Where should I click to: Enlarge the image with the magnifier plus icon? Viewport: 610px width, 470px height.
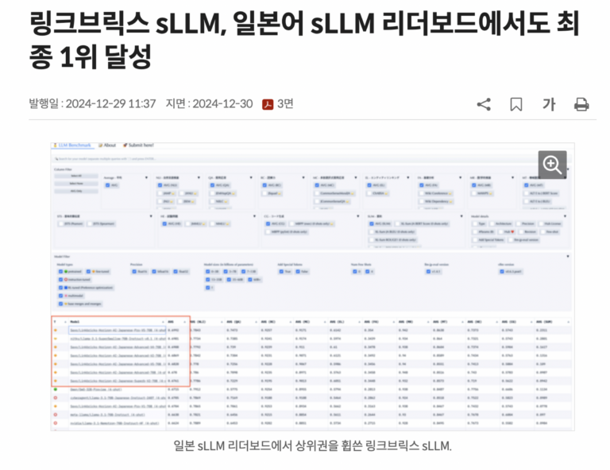coord(552,165)
